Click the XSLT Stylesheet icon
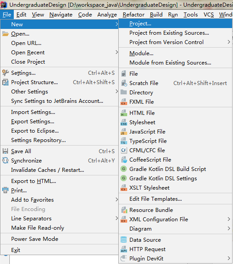Viewport: 233px width, 264px height. tap(124, 187)
